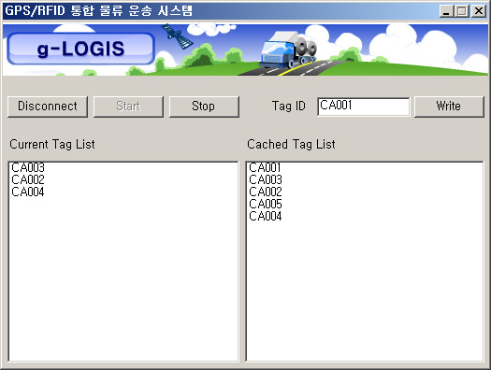Select CA003 in Current Tag List
491x370 pixels.
(28, 167)
